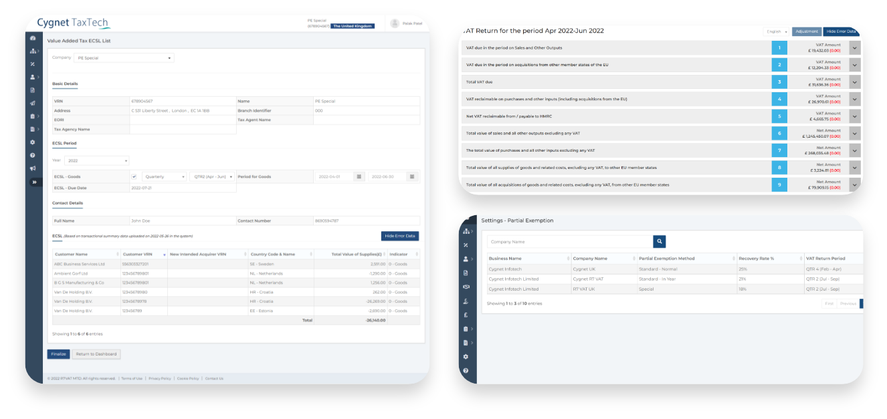Open the organization hierarchy icon in ECSL sidebar
This screenshot has width=887, height=419.
tap(33, 51)
